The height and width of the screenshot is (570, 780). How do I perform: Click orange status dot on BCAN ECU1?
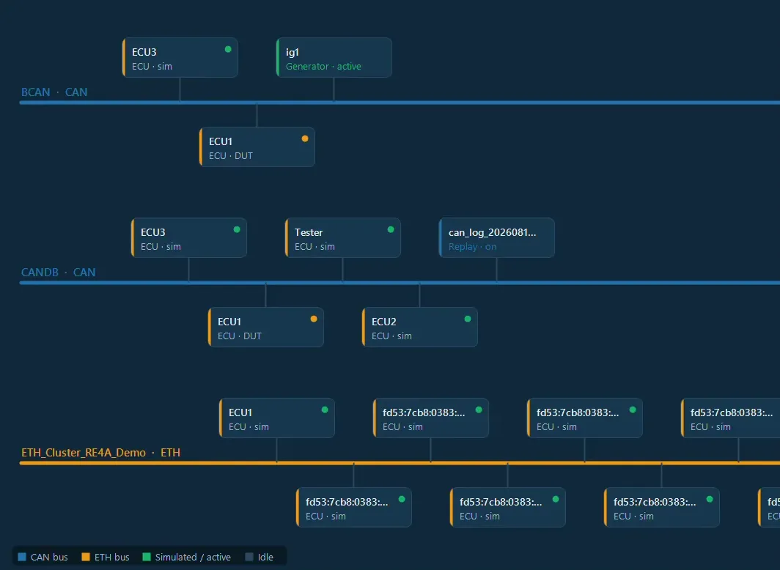(x=305, y=138)
